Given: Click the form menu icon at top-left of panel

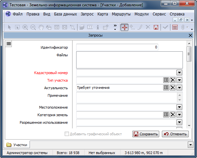Looking at the screenshot, I should point(9,43).
